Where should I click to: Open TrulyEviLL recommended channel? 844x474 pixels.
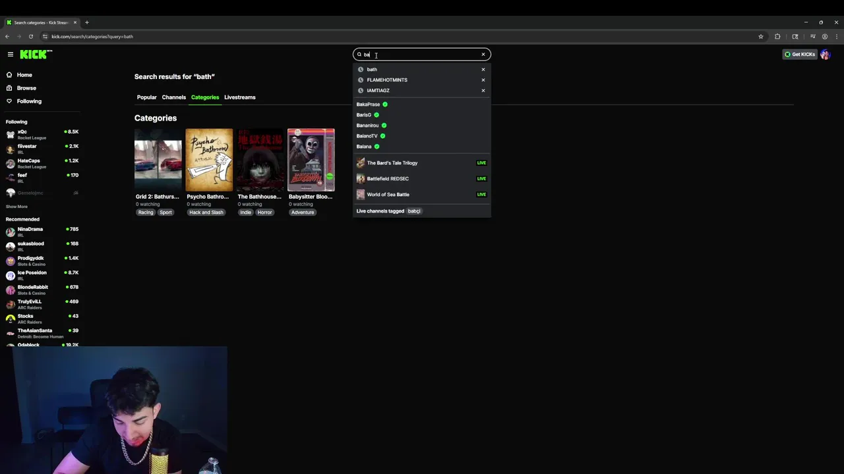pos(42,304)
